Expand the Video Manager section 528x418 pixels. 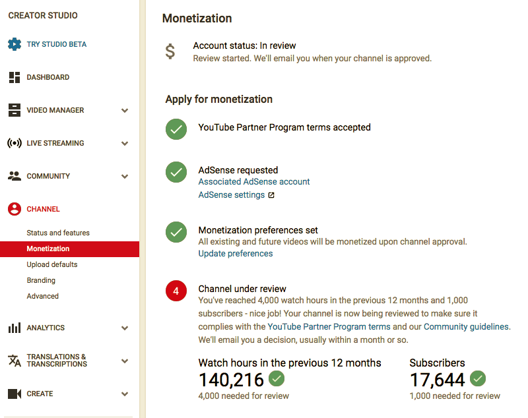tap(125, 110)
